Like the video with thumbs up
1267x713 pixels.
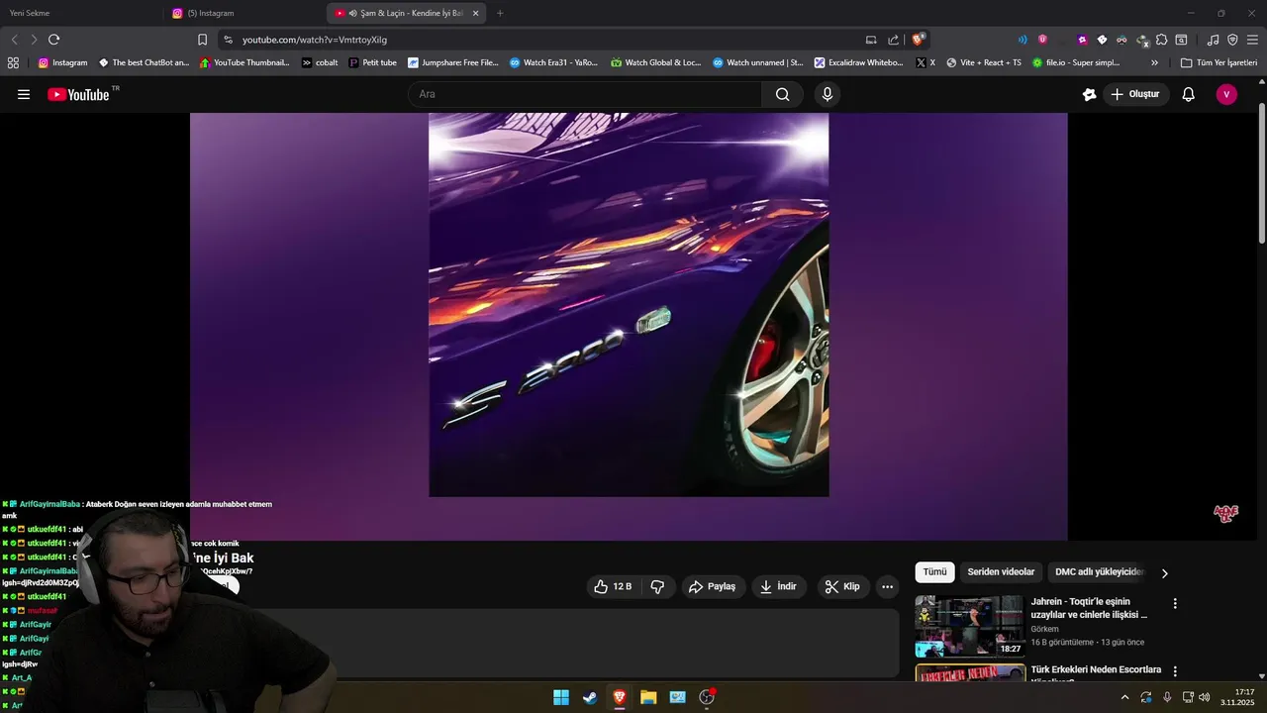click(x=613, y=586)
